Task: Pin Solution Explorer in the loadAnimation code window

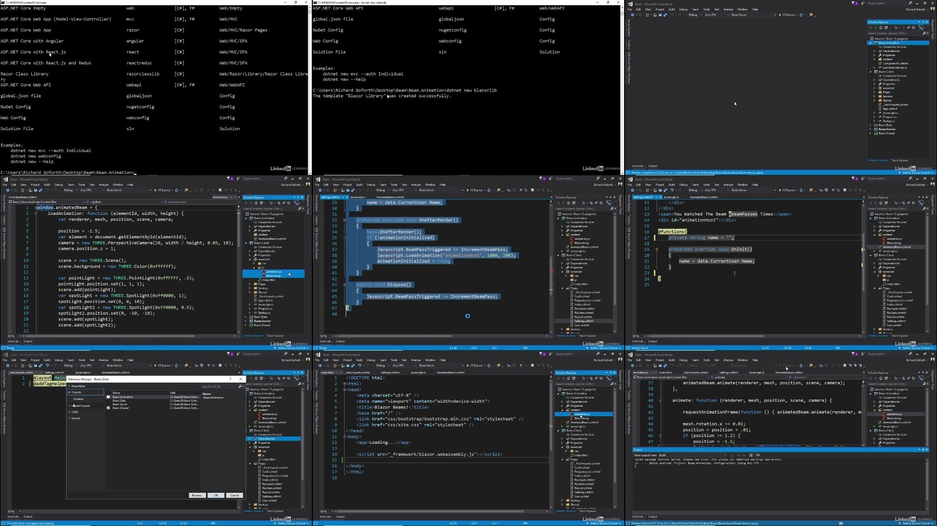Action: (x=298, y=197)
